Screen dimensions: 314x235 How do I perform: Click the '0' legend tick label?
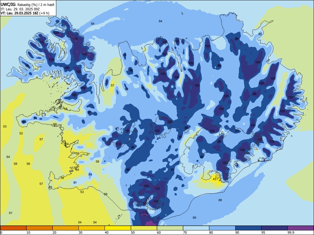[1, 232]
